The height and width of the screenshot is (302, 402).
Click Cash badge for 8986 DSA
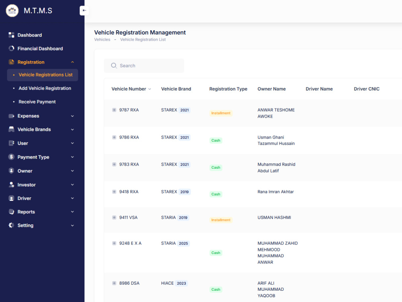click(215, 290)
